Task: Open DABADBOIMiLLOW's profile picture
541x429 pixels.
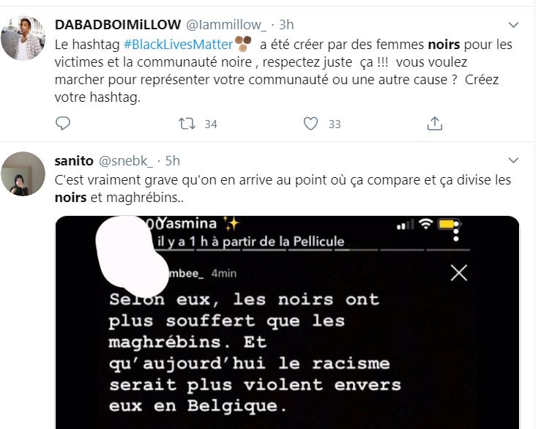Action: coord(23,38)
